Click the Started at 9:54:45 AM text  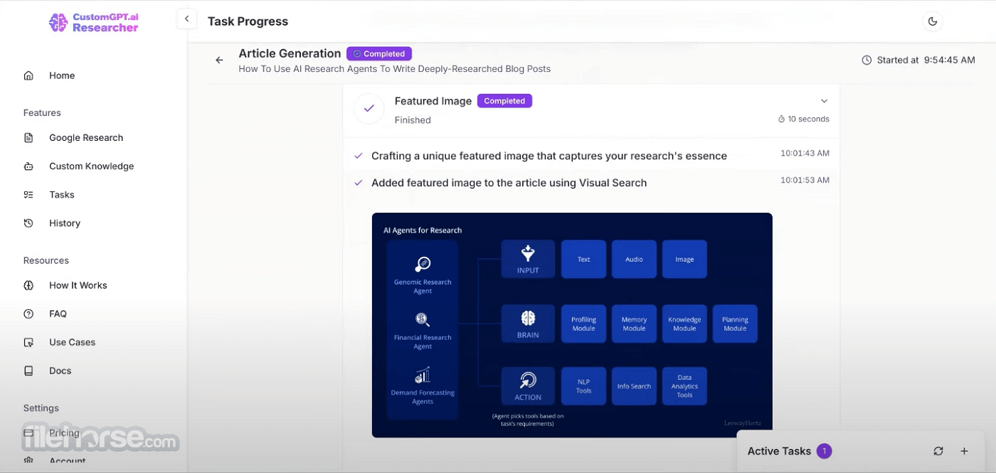coord(926,60)
